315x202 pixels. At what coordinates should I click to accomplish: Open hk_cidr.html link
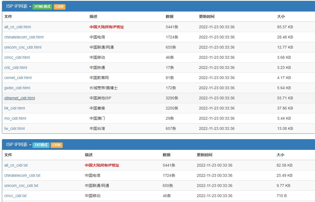pos(15,108)
